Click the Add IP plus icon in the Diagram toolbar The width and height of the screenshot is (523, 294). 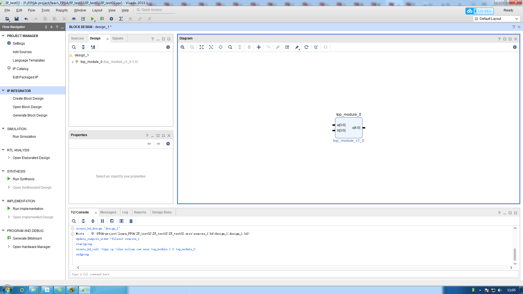259,47
